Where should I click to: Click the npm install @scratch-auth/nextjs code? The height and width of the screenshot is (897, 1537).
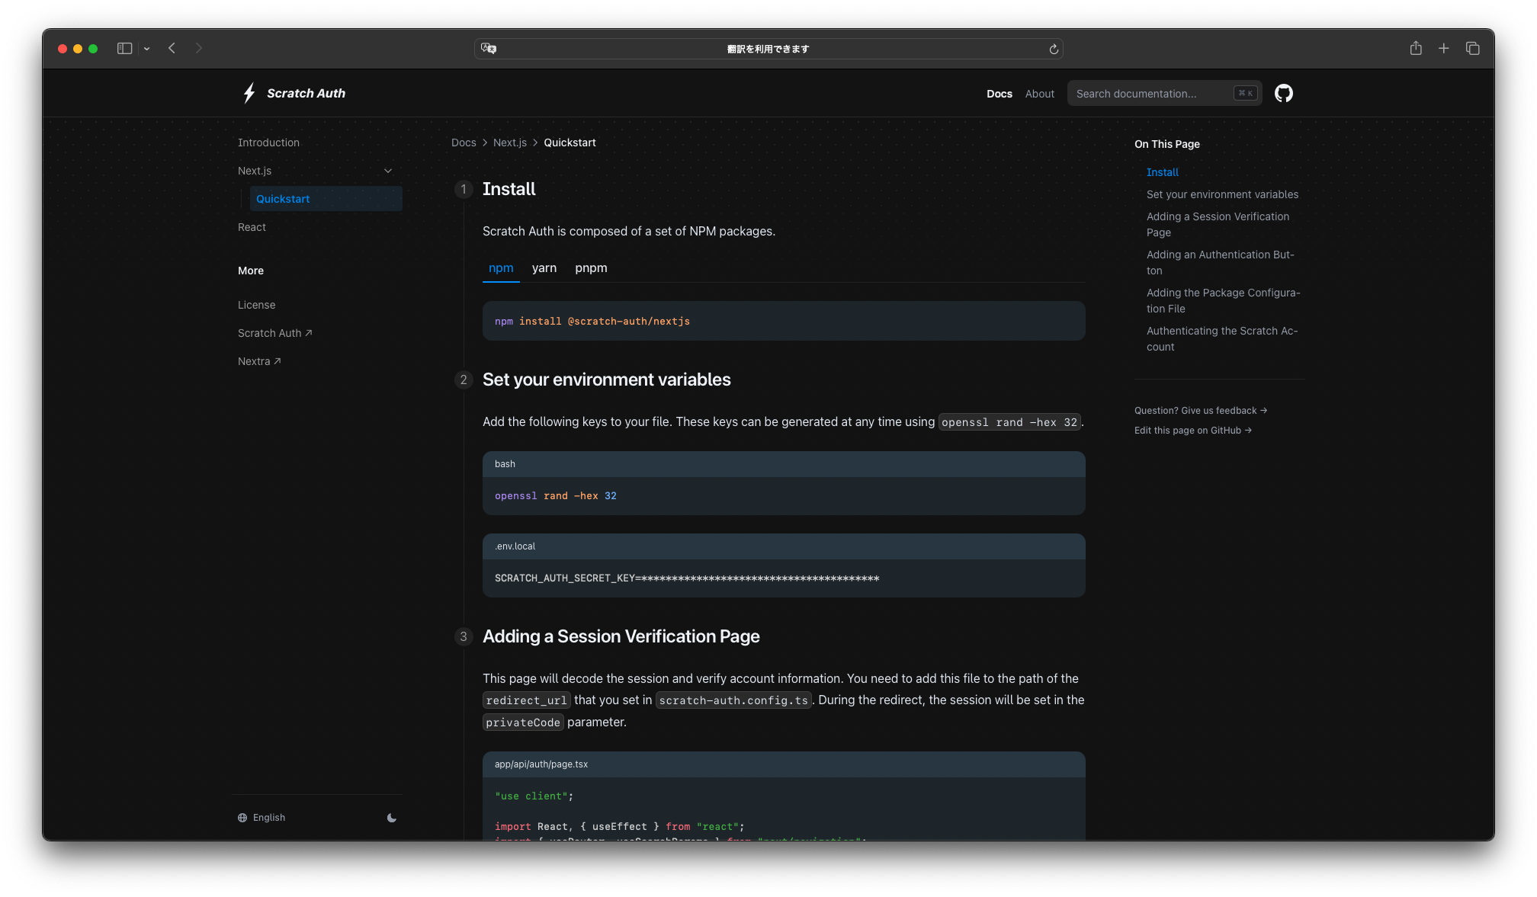[x=592, y=322]
